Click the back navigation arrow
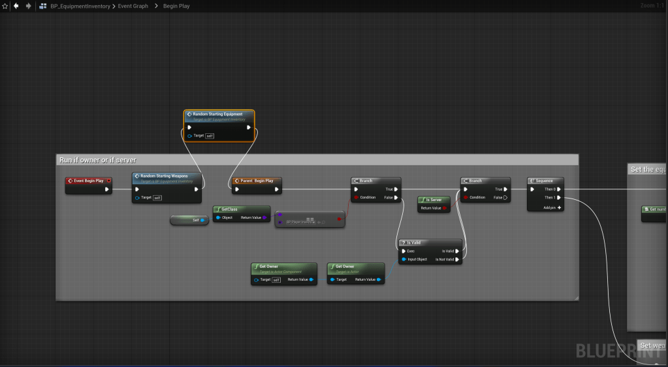The image size is (668, 367). pos(16,6)
